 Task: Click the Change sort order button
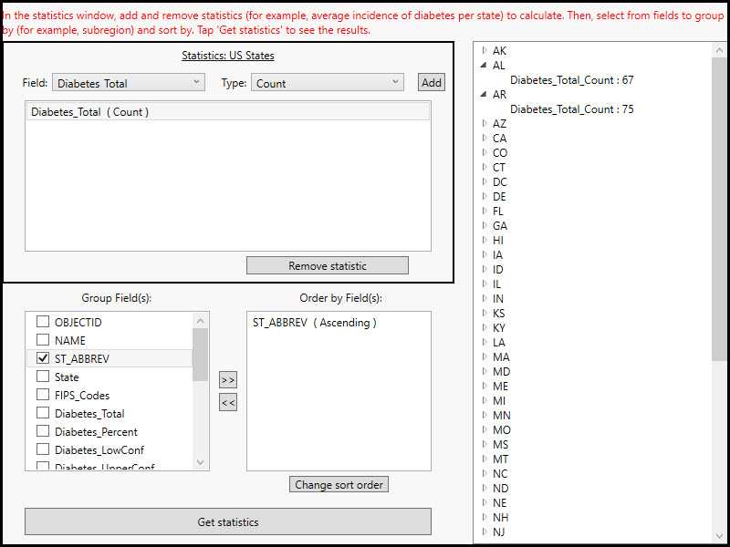339,484
